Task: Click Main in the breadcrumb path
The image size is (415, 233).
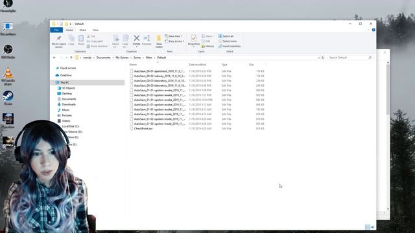Action: (148, 58)
